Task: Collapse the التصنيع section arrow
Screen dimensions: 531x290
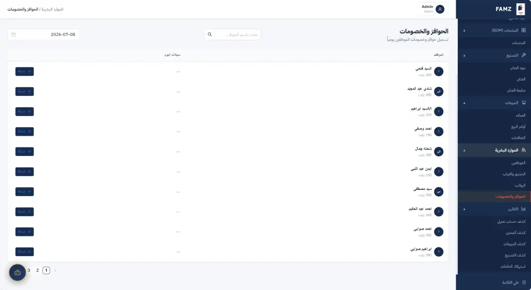Action: [x=464, y=55]
